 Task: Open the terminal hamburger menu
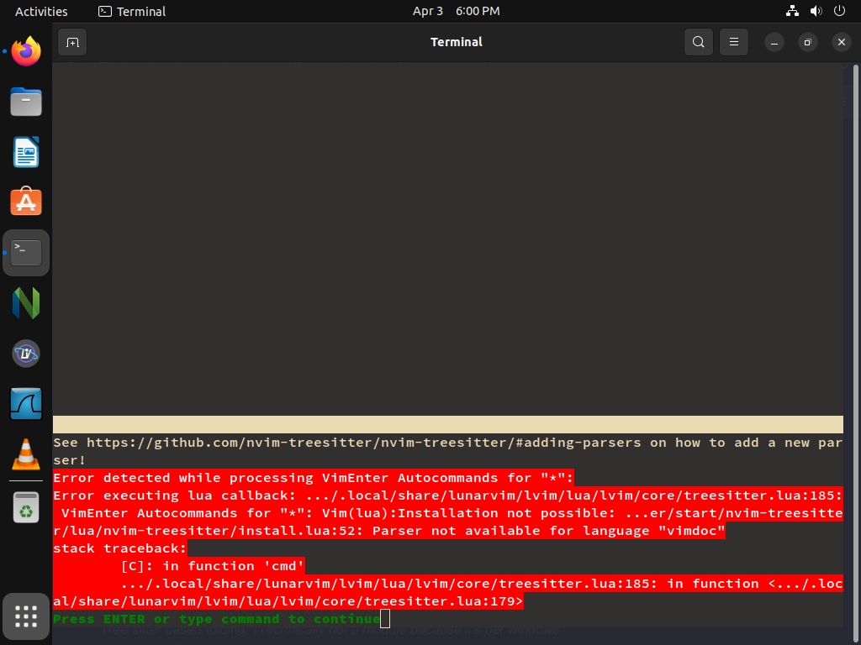(x=734, y=42)
